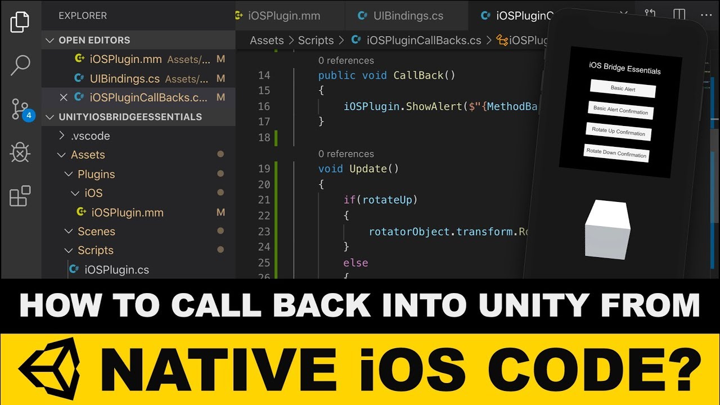The width and height of the screenshot is (720, 405).
Task: Click 0 references above CallBack method
Action: coord(346,60)
